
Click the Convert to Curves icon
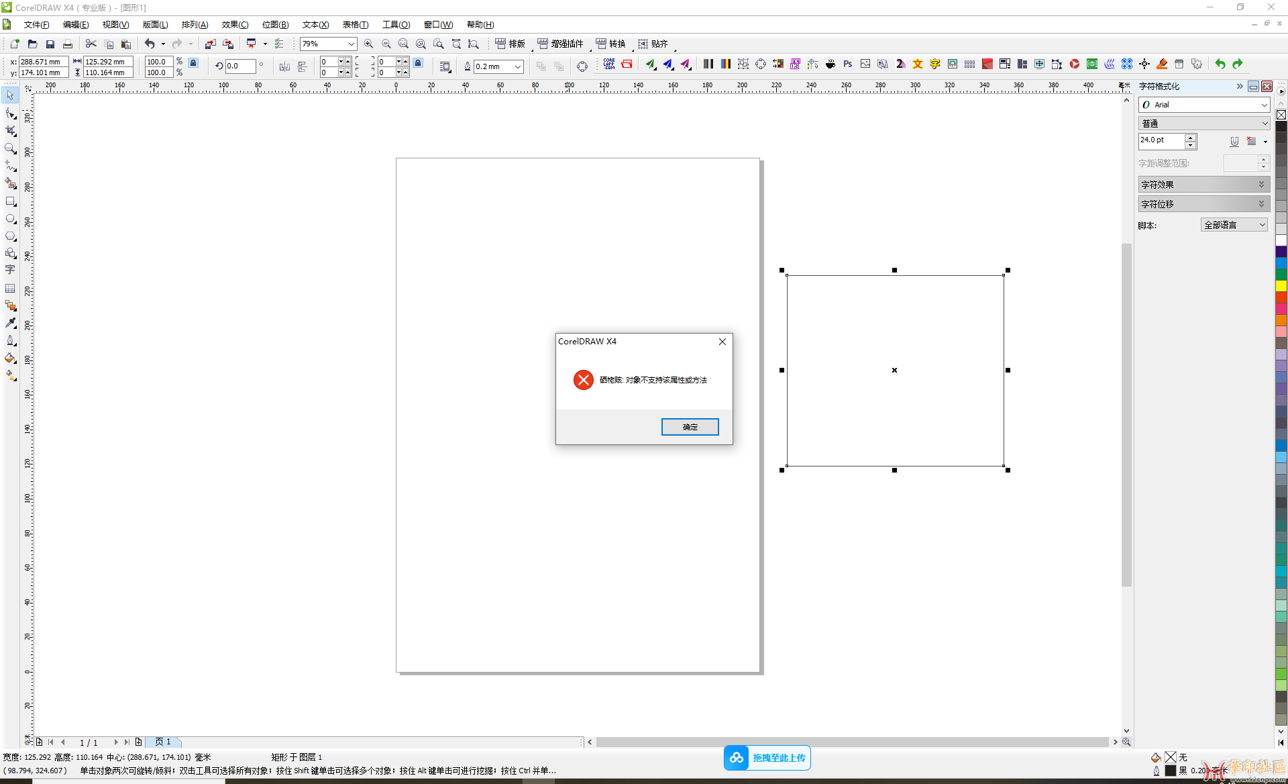click(x=582, y=66)
